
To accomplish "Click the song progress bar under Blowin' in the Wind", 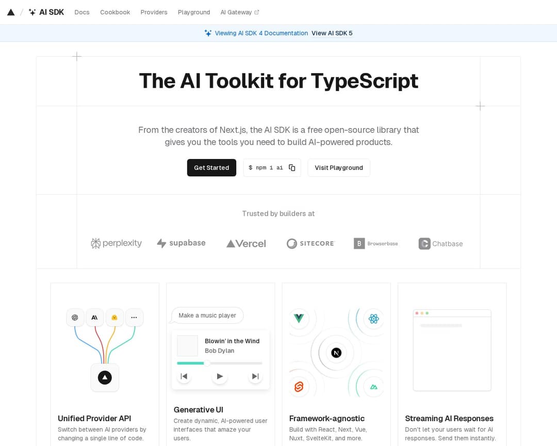I will click(x=219, y=363).
